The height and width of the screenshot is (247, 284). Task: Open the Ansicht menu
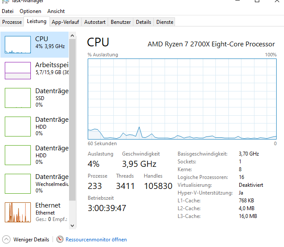(x=56, y=11)
